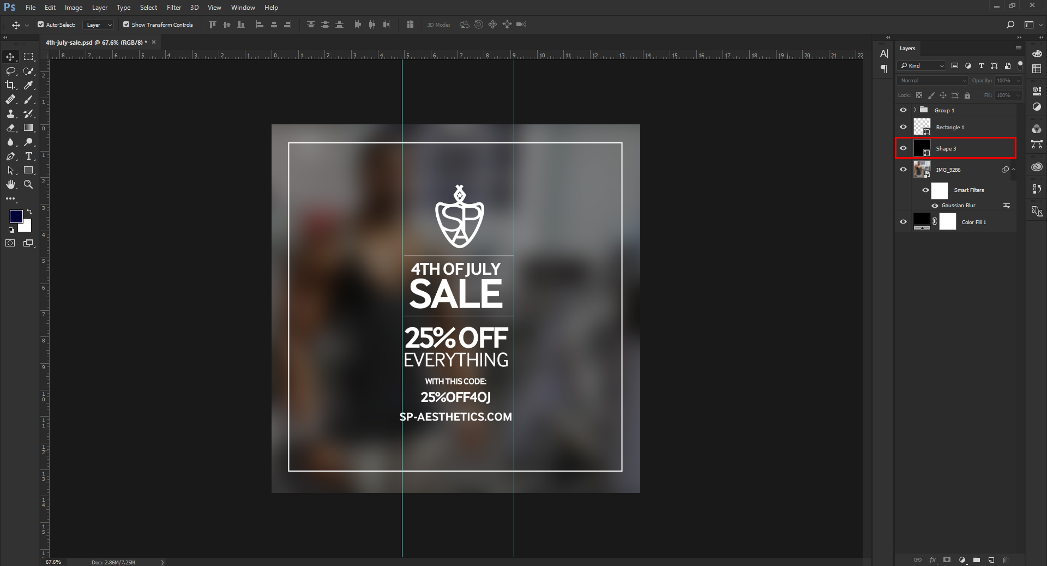Viewport: 1047px width, 566px height.
Task: Select the Rectangle shape tool
Action: click(x=28, y=170)
